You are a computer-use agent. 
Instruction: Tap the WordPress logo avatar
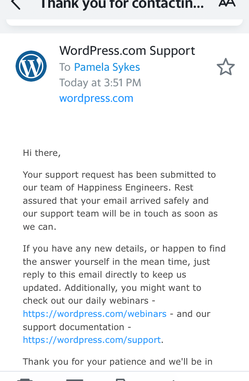pos(31,66)
